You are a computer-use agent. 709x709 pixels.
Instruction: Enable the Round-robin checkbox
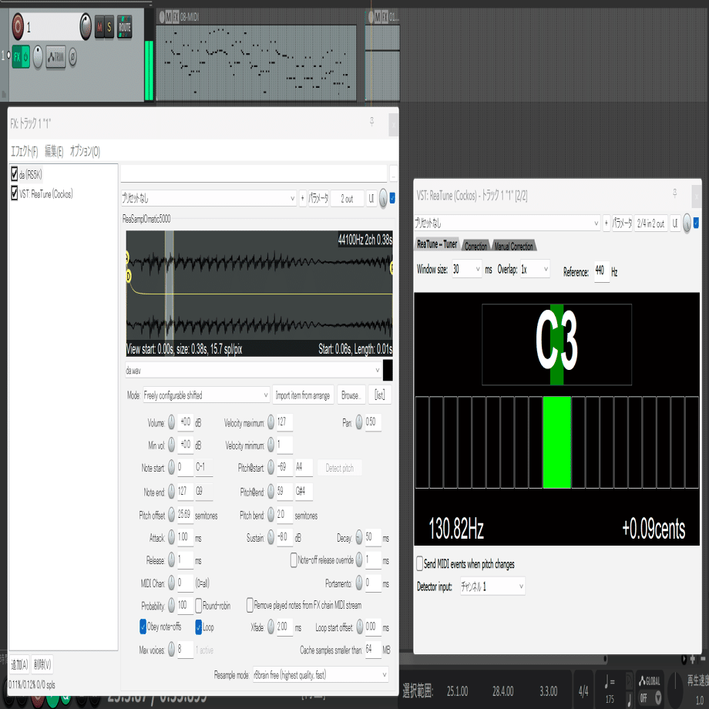coord(199,606)
